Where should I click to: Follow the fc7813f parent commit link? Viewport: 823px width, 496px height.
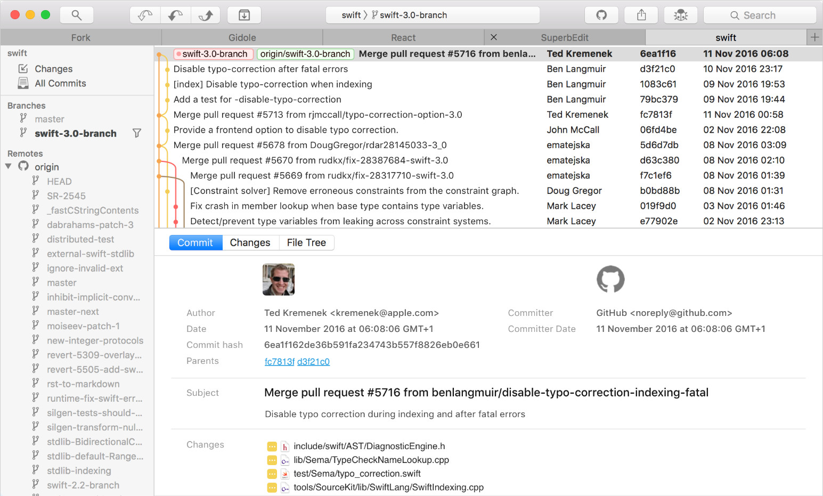tap(280, 362)
